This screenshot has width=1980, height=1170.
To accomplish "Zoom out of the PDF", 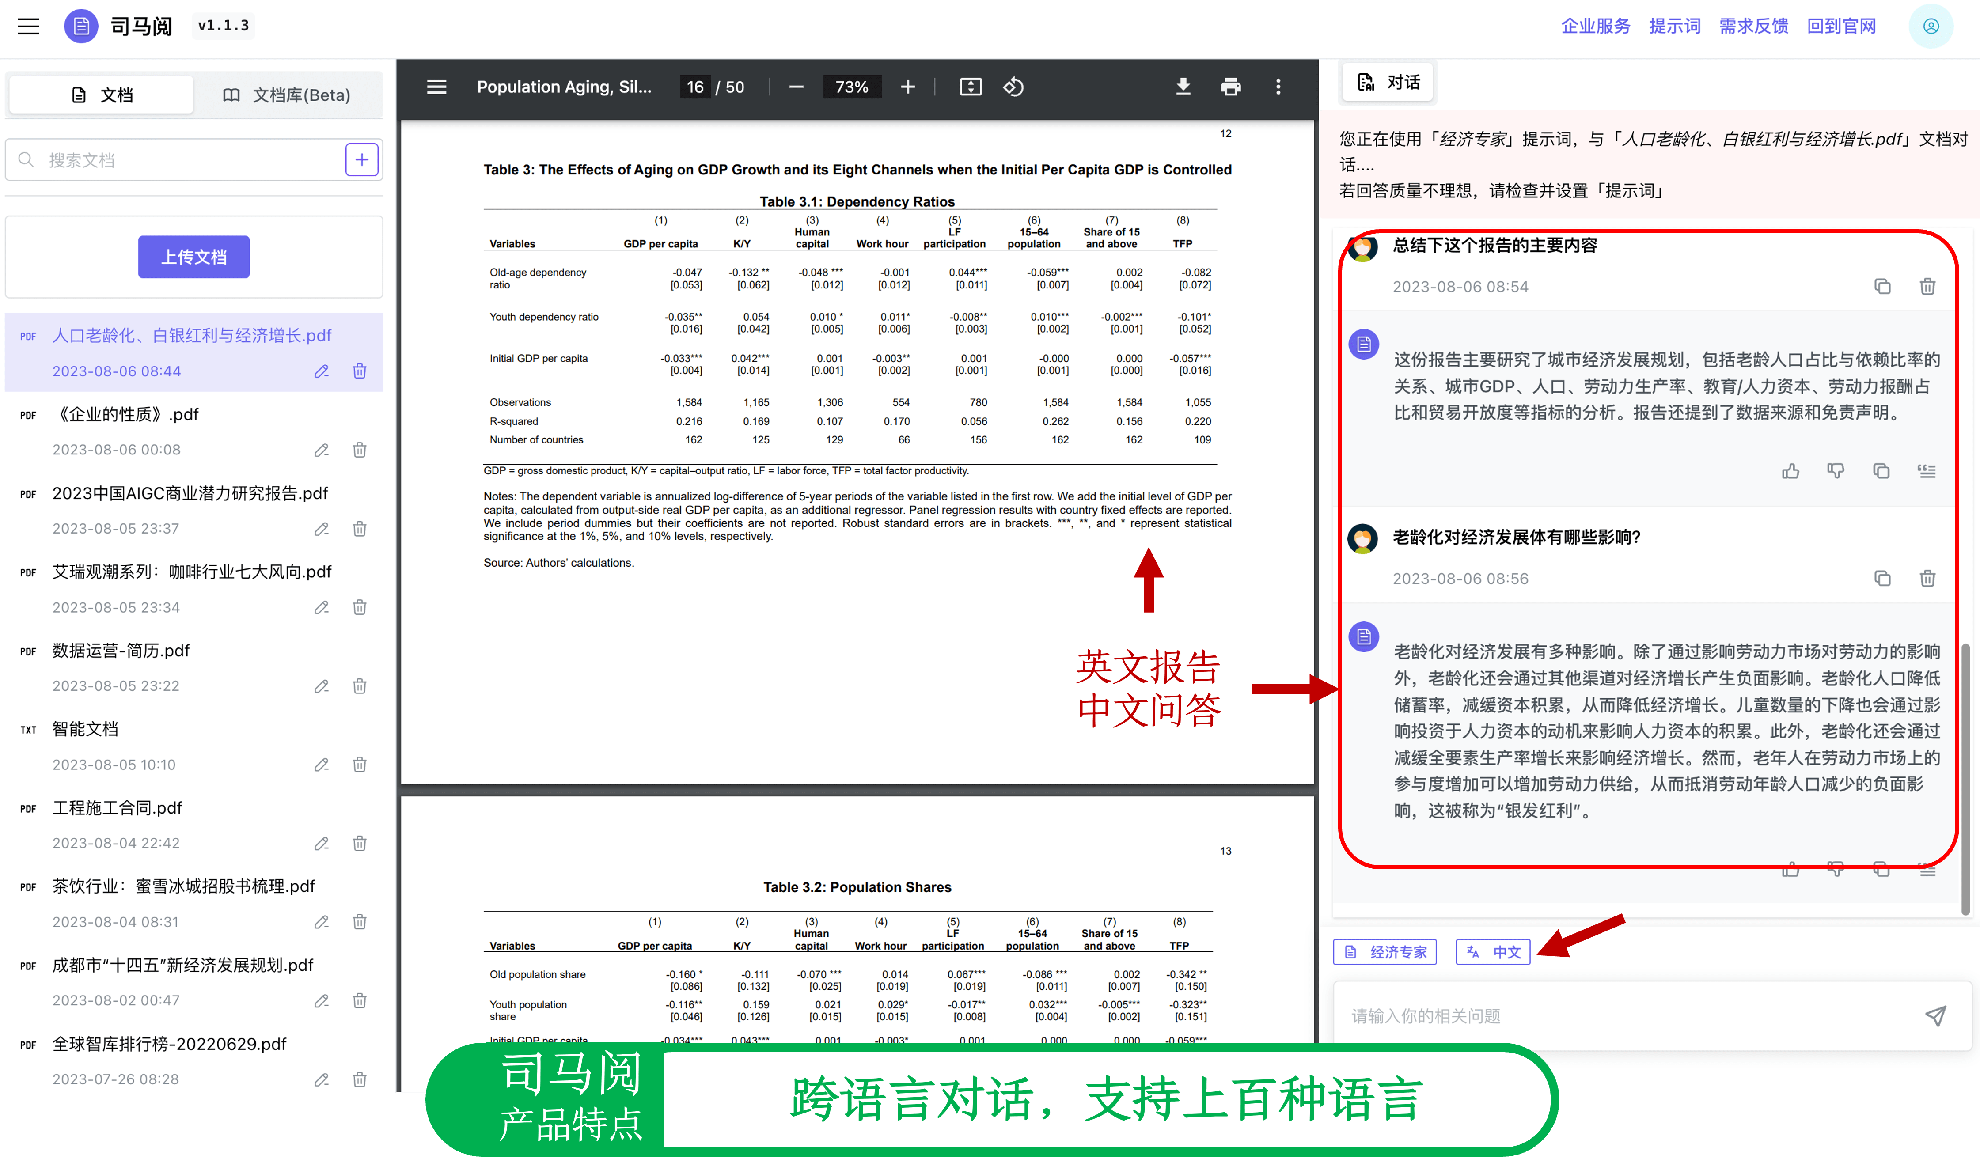I will tap(796, 87).
